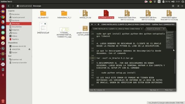Select the google-chrome deb package

[83, 31]
